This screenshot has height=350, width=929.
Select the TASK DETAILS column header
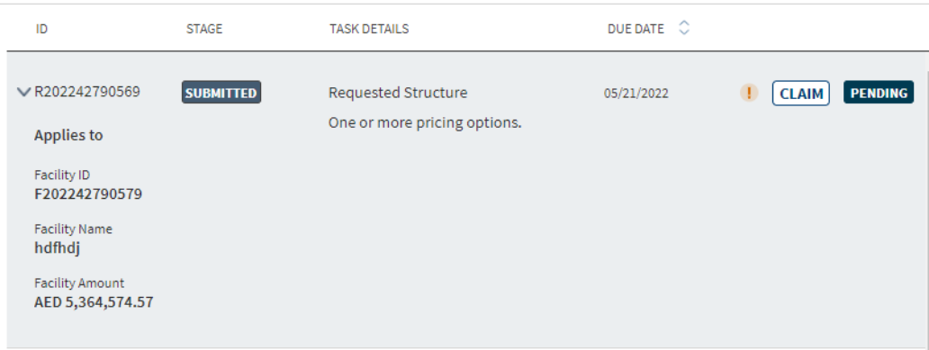click(x=369, y=29)
